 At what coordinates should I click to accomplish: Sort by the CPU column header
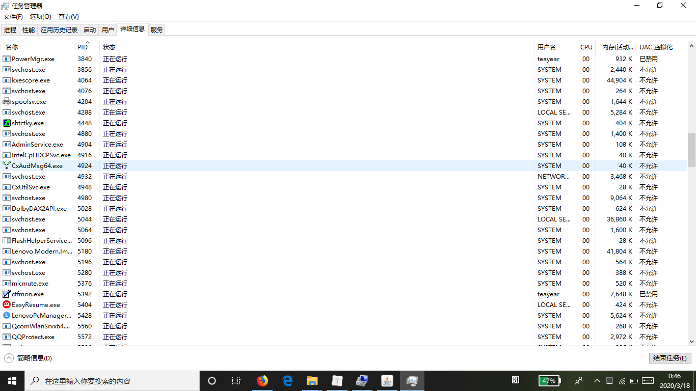[586, 47]
